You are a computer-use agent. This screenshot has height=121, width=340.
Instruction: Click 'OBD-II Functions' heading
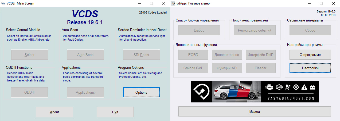19,68
